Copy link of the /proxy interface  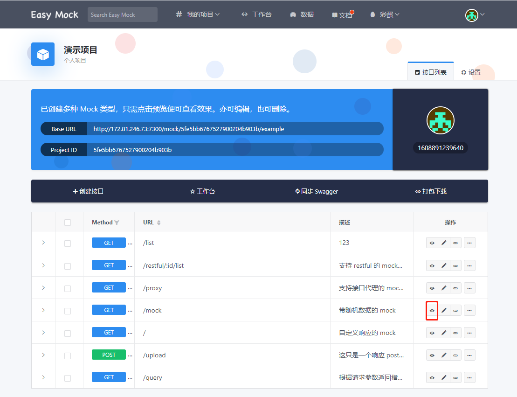(455, 288)
